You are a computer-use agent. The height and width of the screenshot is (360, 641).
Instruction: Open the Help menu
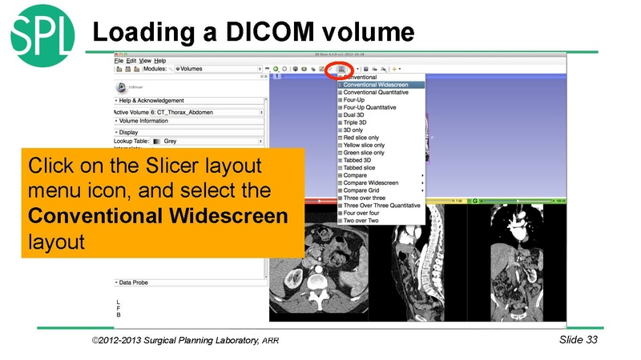pos(159,61)
